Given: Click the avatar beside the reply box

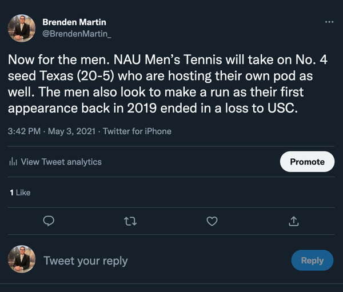Looking at the screenshot, I should pos(22,260).
